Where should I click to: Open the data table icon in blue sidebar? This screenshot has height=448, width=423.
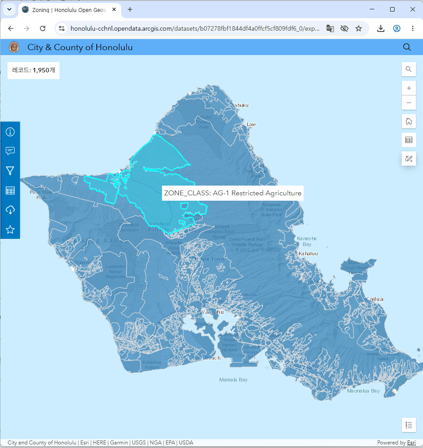click(10, 190)
